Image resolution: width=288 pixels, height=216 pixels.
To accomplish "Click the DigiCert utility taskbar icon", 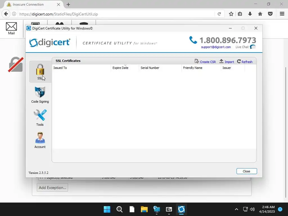I will (181, 209).
